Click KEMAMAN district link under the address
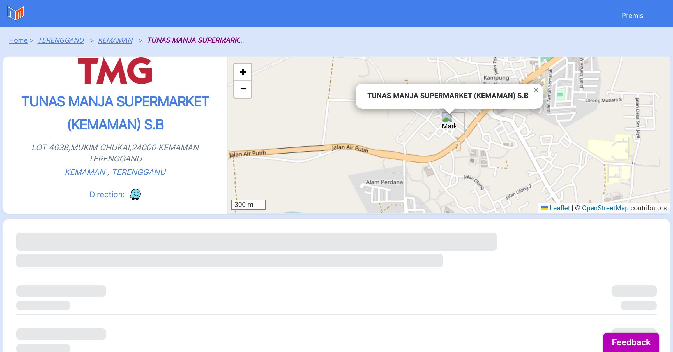This screenshot has height=352, width=673. point(85,172)
